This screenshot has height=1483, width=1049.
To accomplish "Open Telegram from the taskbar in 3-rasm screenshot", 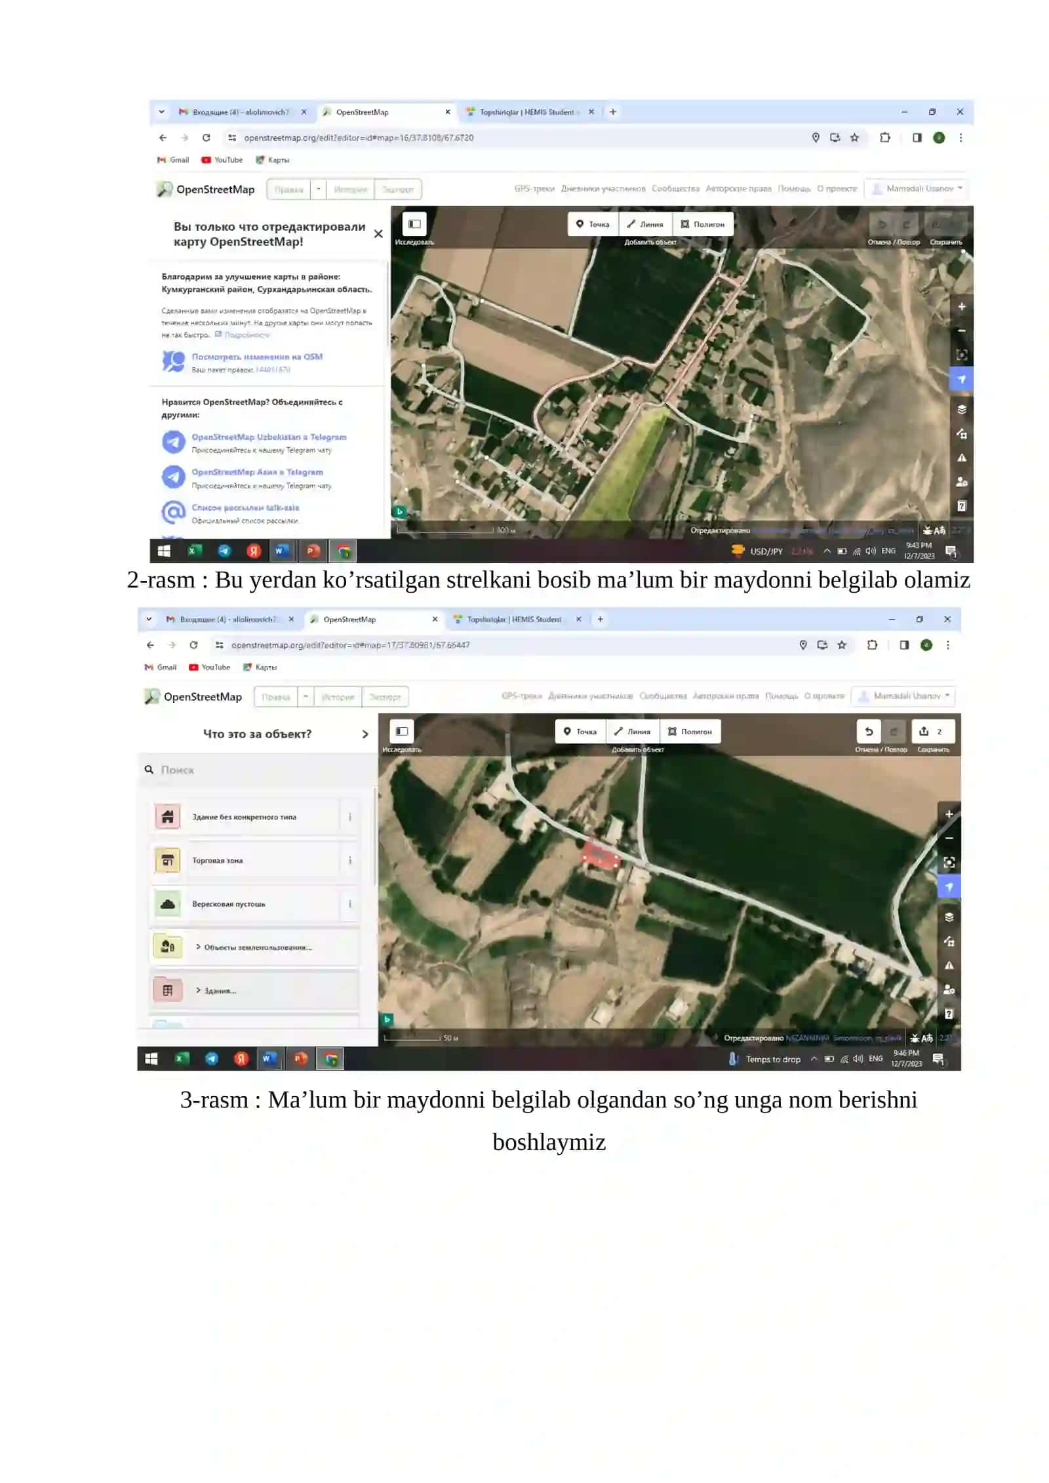I will click(212, 1058).
